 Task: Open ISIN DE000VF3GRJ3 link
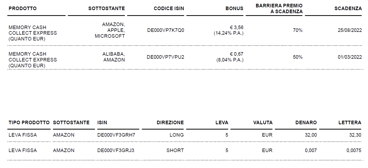coord(116,150)
